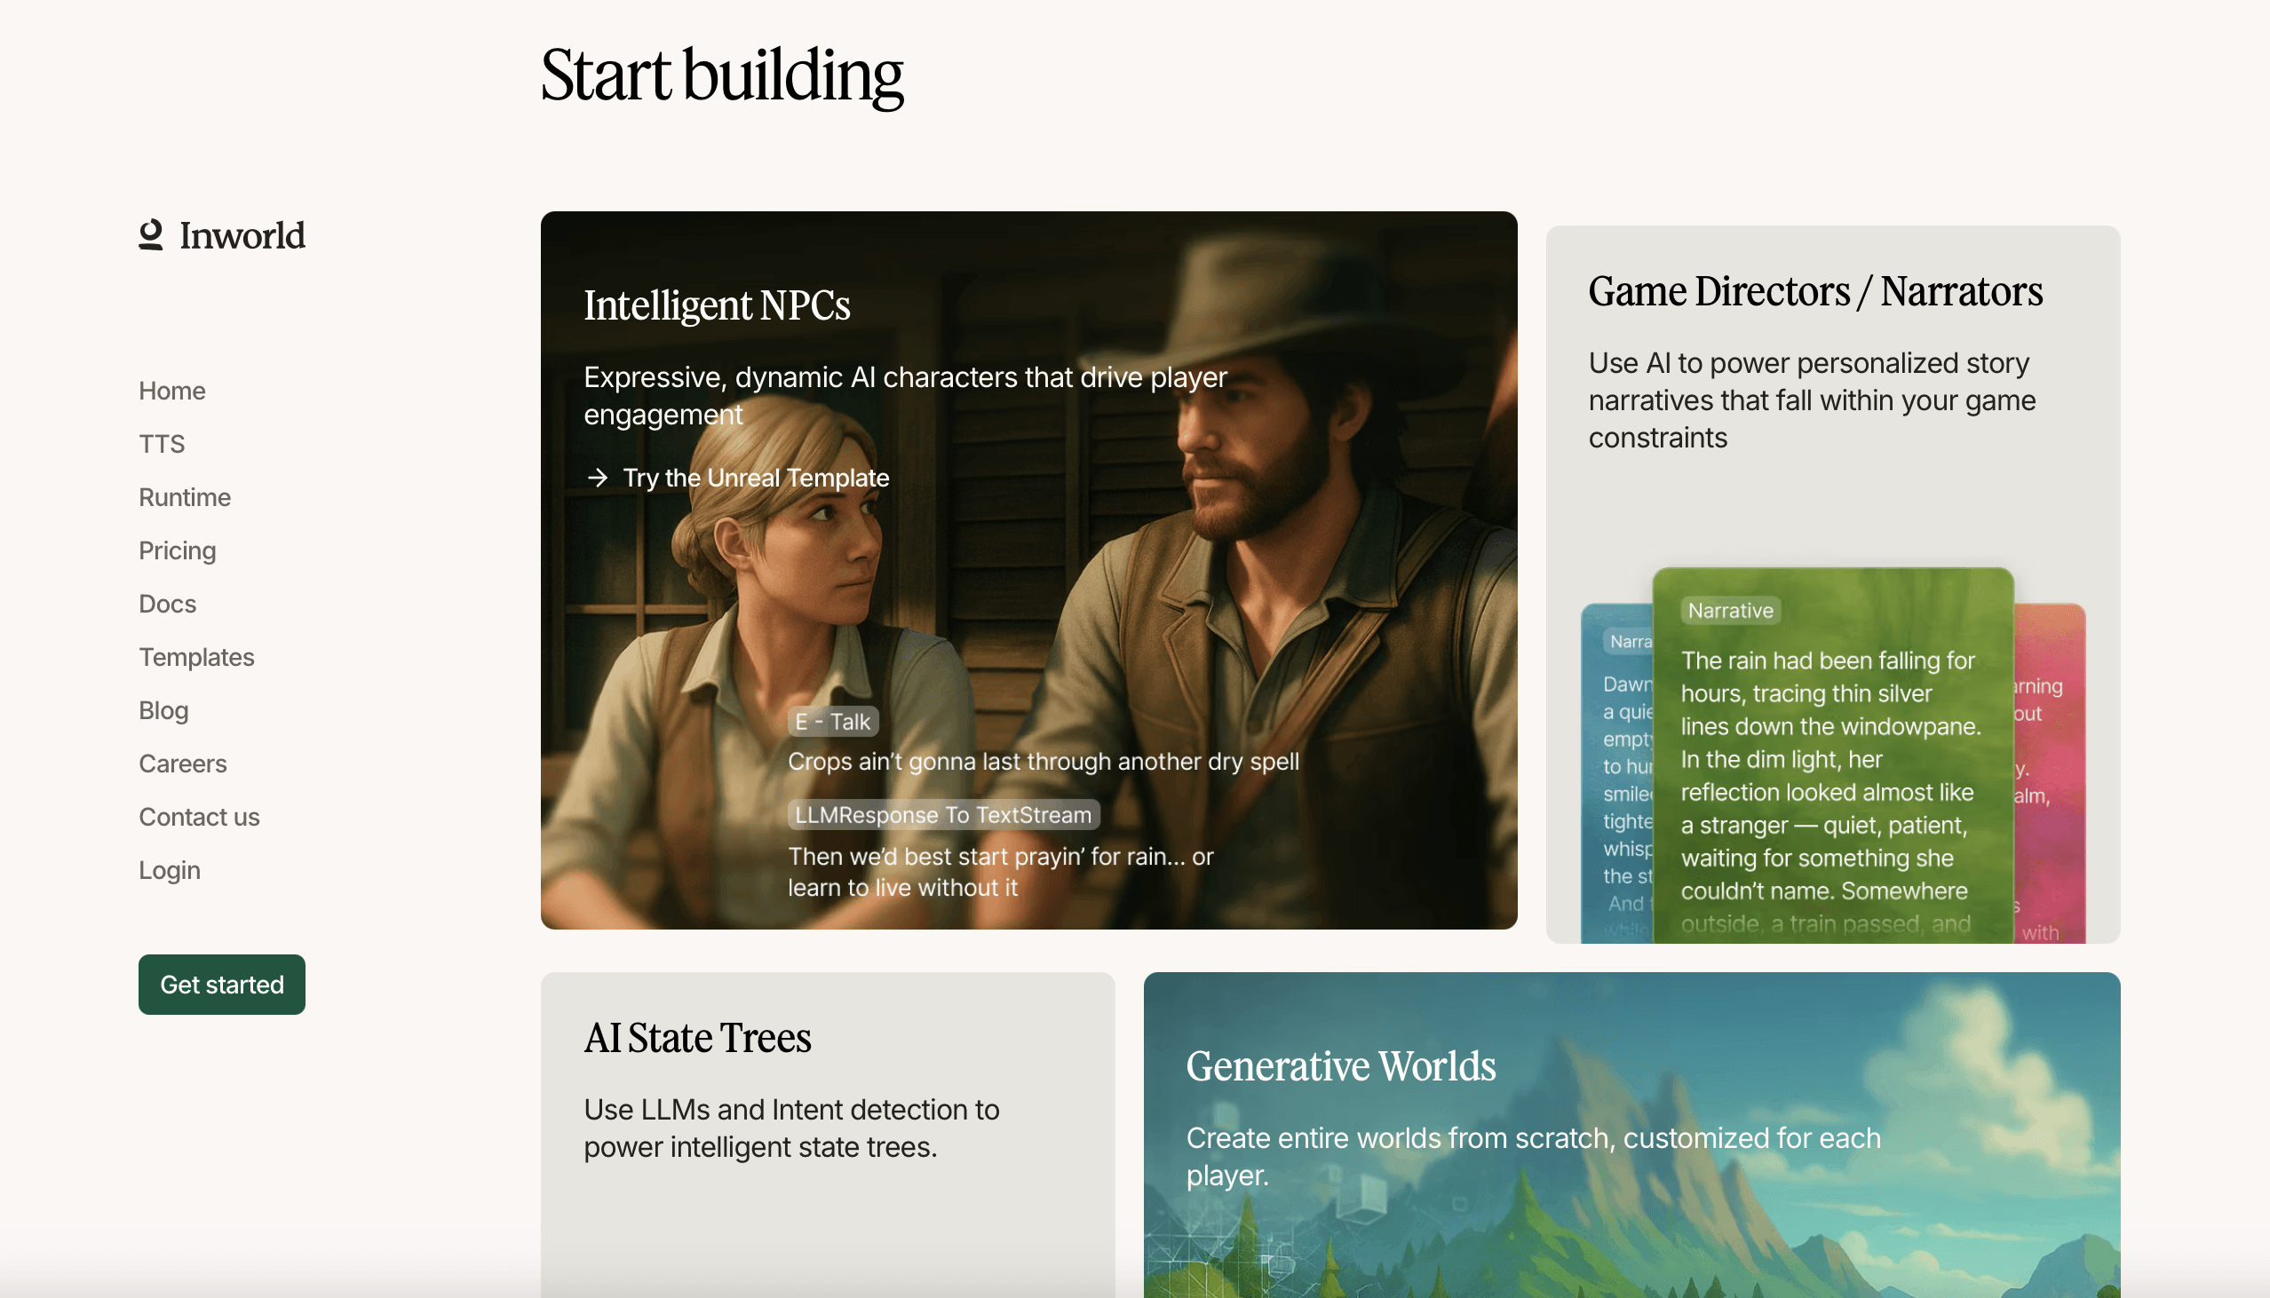Image resolution: width=2270 pixels, height=1298 pixels.
Task: Open the Careers link
Action: [183, 764]
